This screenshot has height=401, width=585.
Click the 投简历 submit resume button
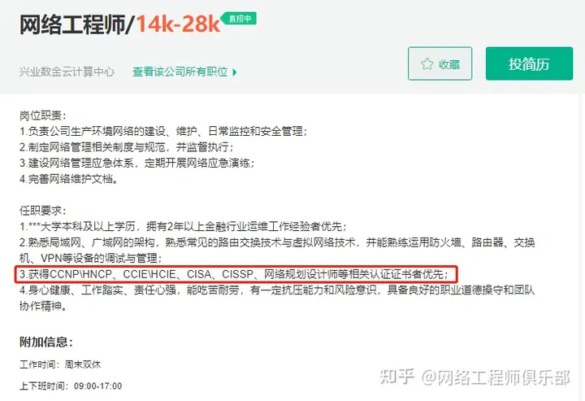pyautogui.click(x=529, y=63)
